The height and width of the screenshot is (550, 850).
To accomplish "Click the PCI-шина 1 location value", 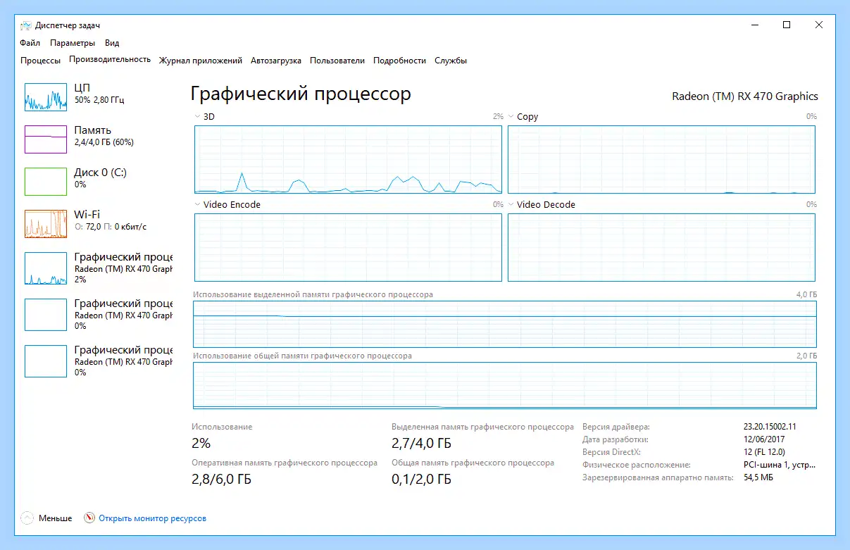I will 779,465.
